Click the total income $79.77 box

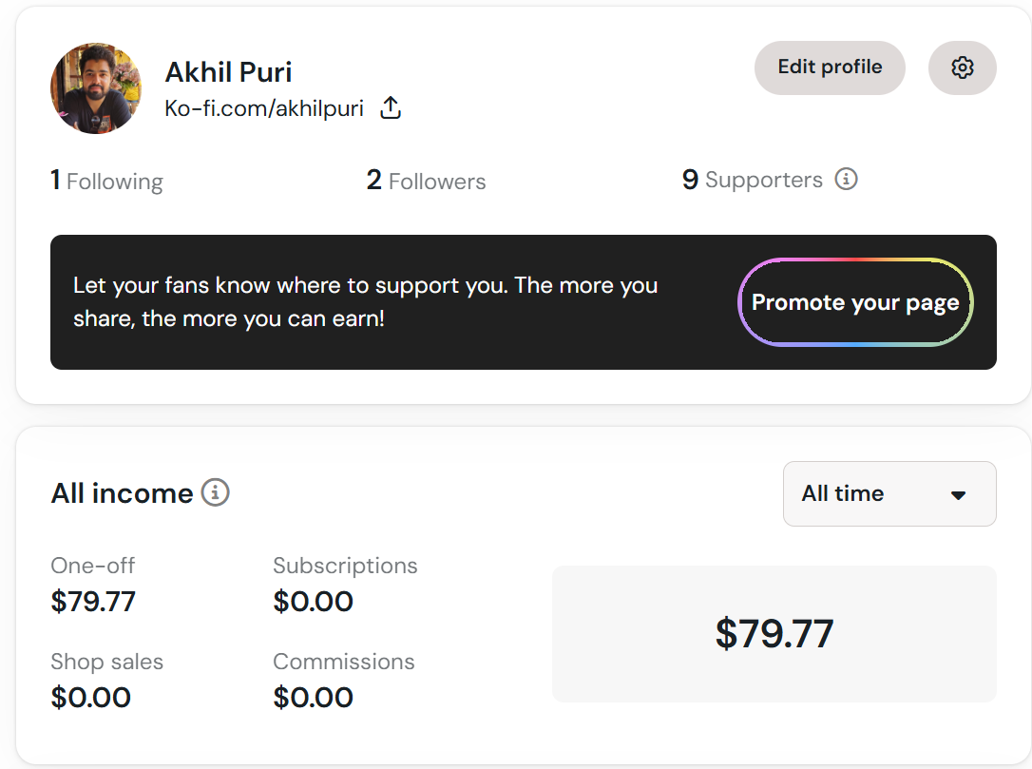(774, 634)
